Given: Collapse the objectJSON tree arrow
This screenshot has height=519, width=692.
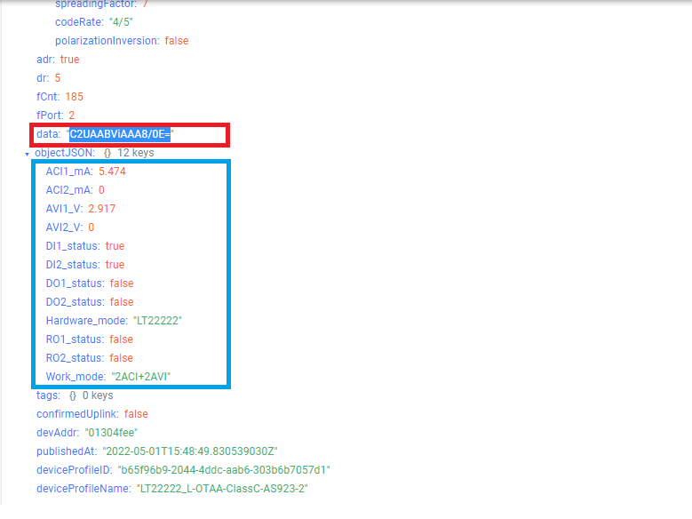Looking at the screenshot, I should tap(27, 154).
